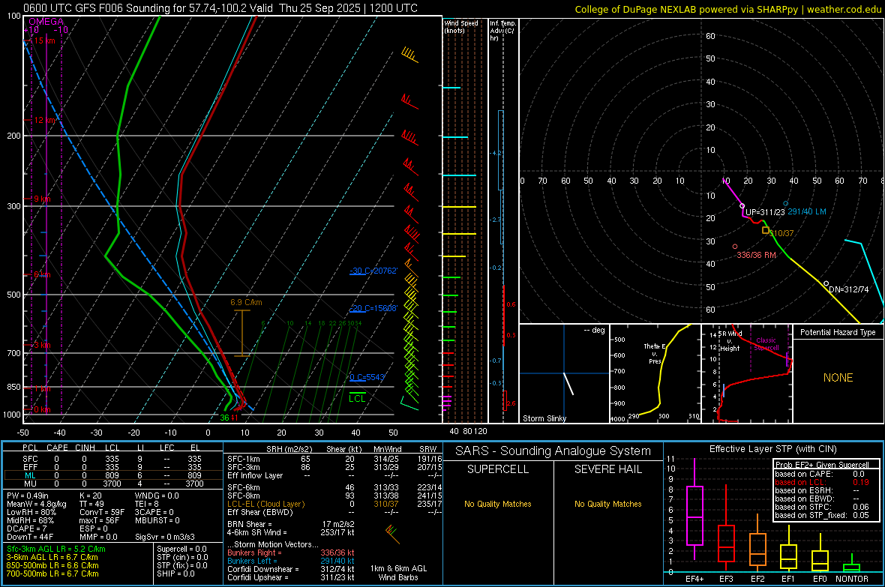Viewport: 885px width, 587px height.
Task: Click the 'Classic Supercell' magenta label
Action: tap(766, 344)
